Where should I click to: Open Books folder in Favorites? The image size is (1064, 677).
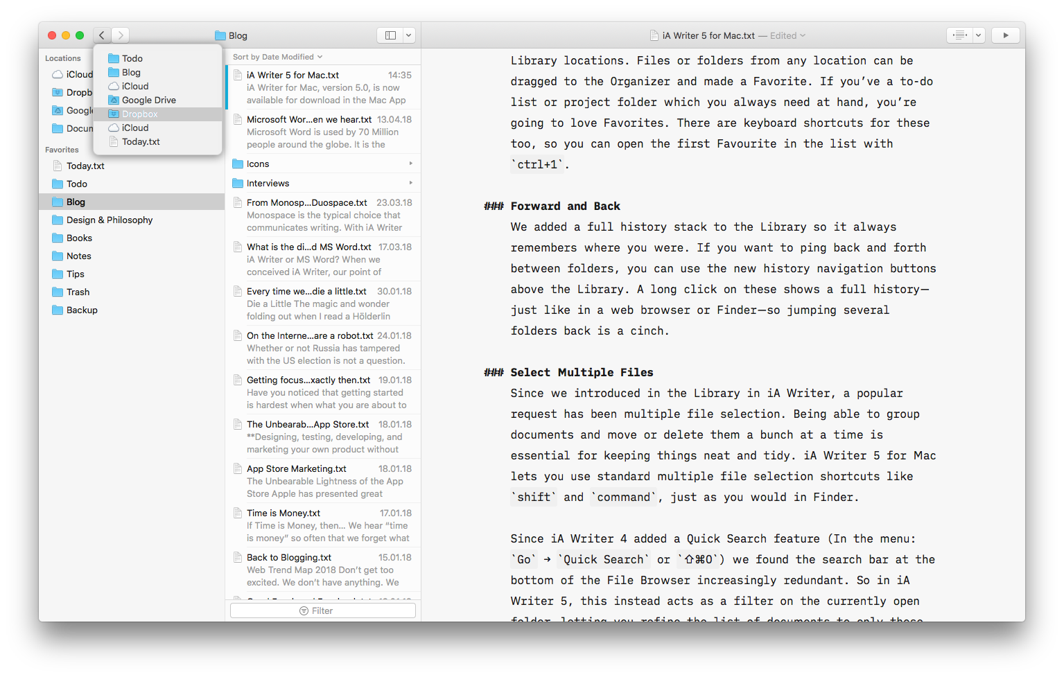coord(132,238)
